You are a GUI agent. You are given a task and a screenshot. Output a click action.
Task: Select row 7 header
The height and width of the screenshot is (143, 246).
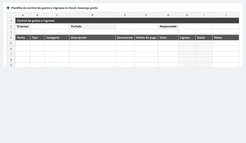11,54
